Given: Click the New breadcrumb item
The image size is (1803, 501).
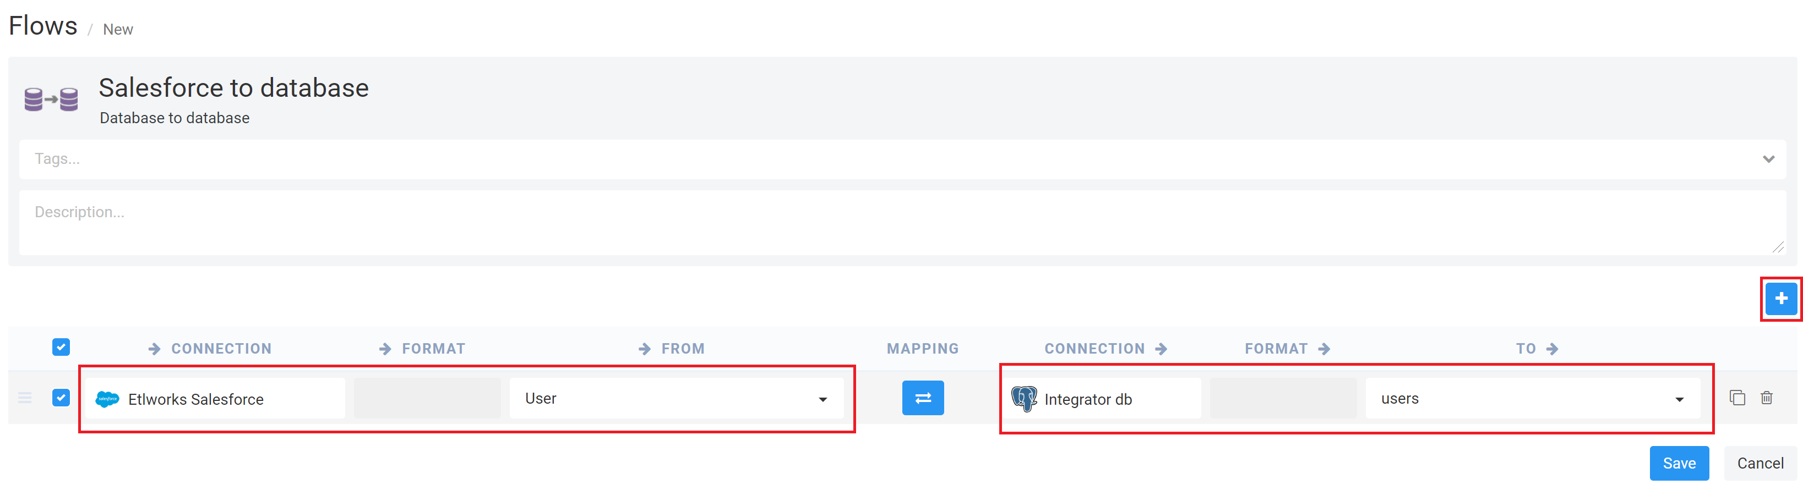Looking at the screenshot, I should pyautogui.click(x=118, y=29).
